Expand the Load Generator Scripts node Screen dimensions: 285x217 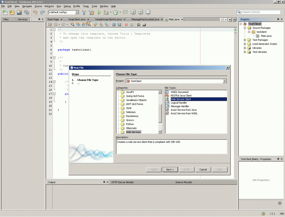coord(245,44)
